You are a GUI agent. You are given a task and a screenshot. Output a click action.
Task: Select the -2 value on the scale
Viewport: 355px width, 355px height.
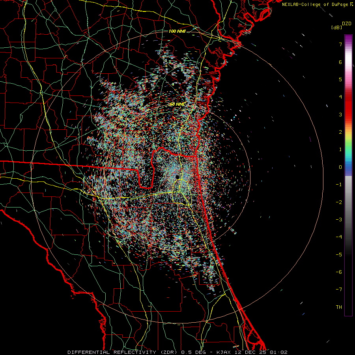[x=339, y=202]
